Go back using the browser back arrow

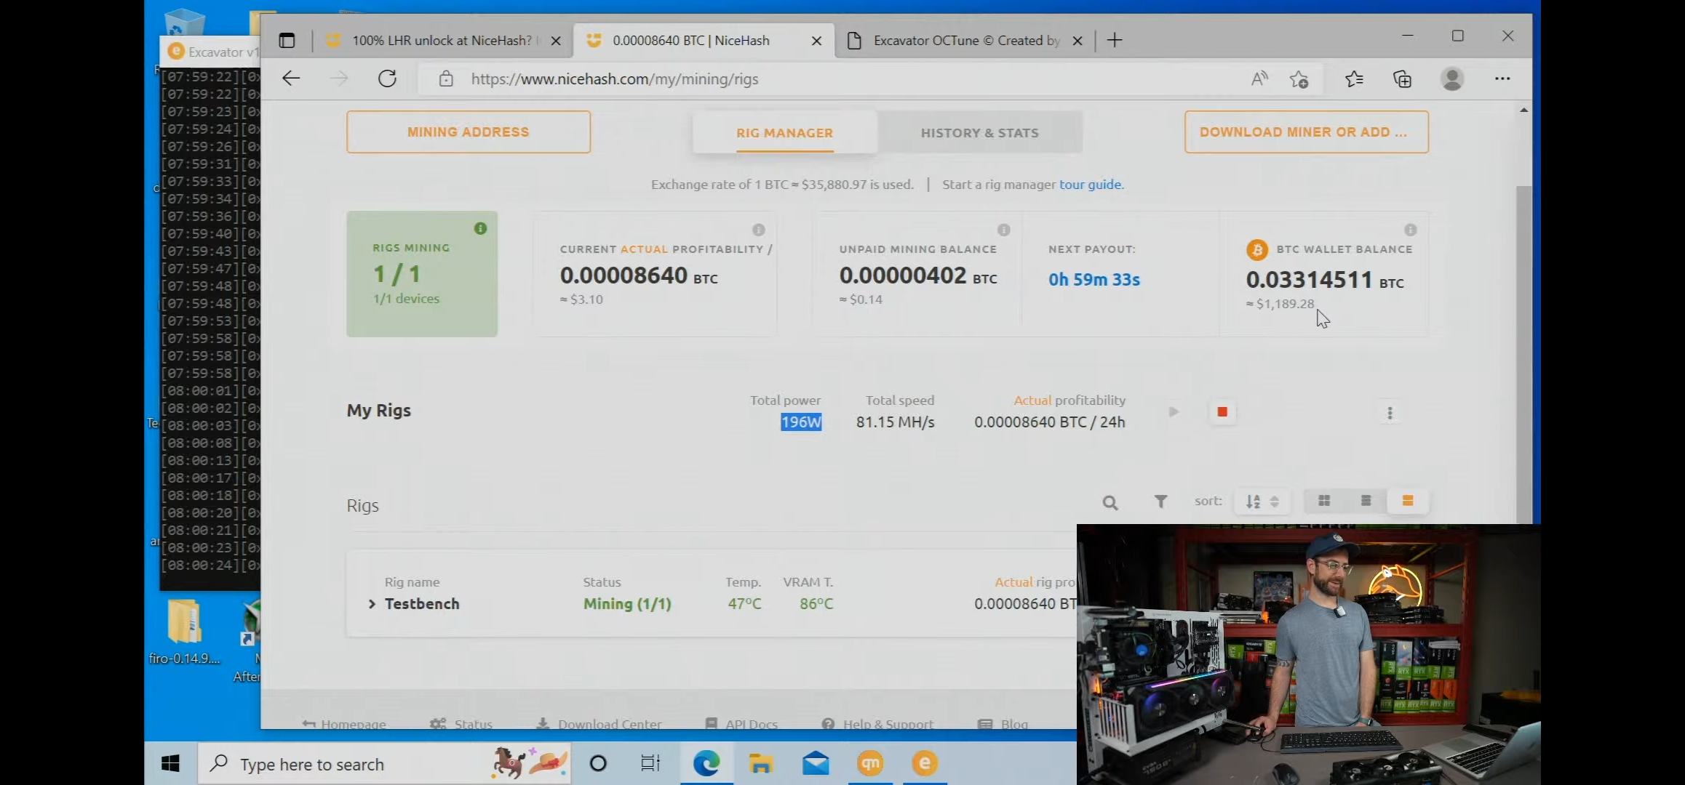point(291,78)
